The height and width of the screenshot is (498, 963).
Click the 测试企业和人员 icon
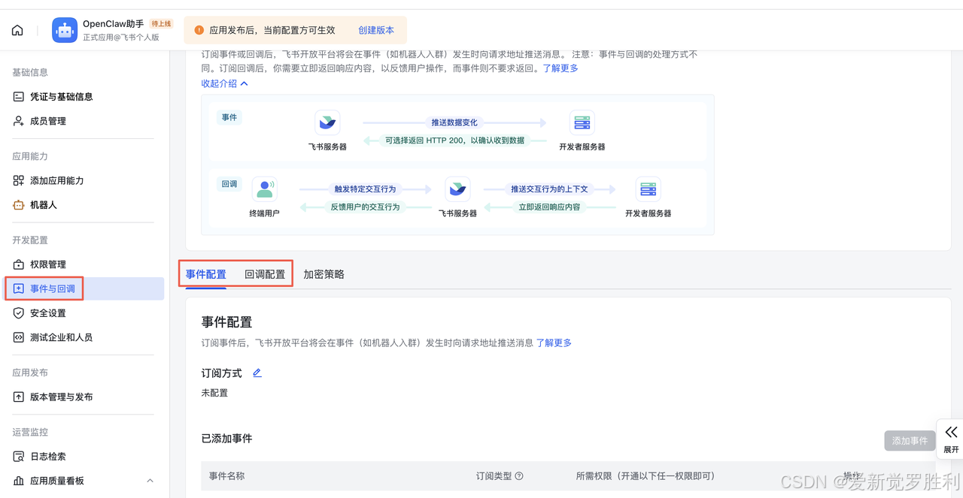pos(19,337)
